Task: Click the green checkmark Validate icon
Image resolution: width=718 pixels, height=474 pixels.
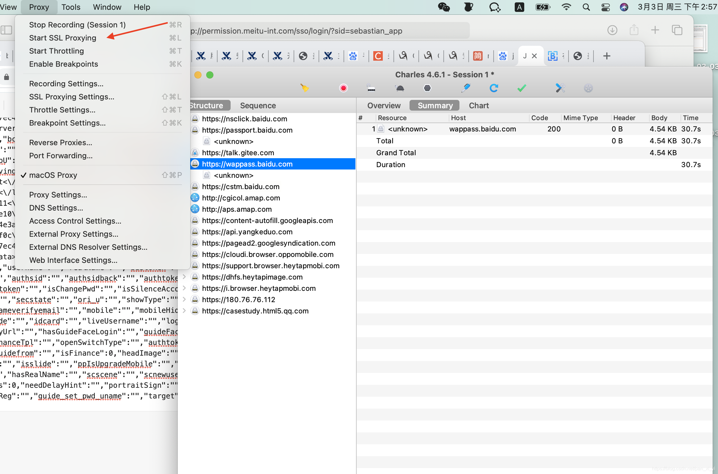Action: coord(522,88)
